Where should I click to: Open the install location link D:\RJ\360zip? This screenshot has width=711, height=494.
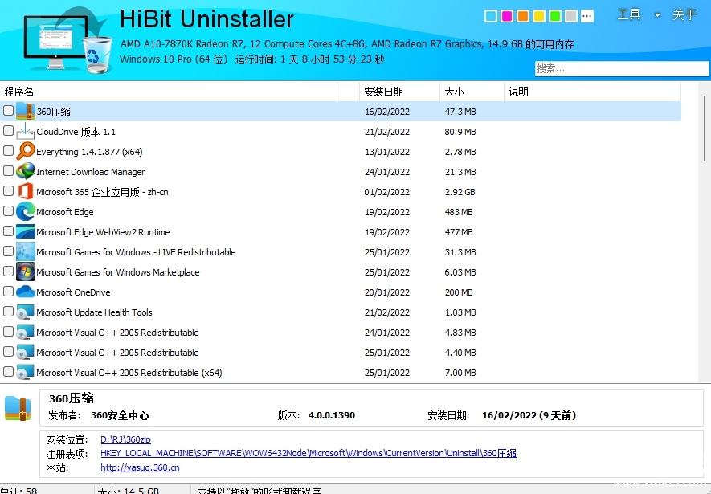click(125, 439)
